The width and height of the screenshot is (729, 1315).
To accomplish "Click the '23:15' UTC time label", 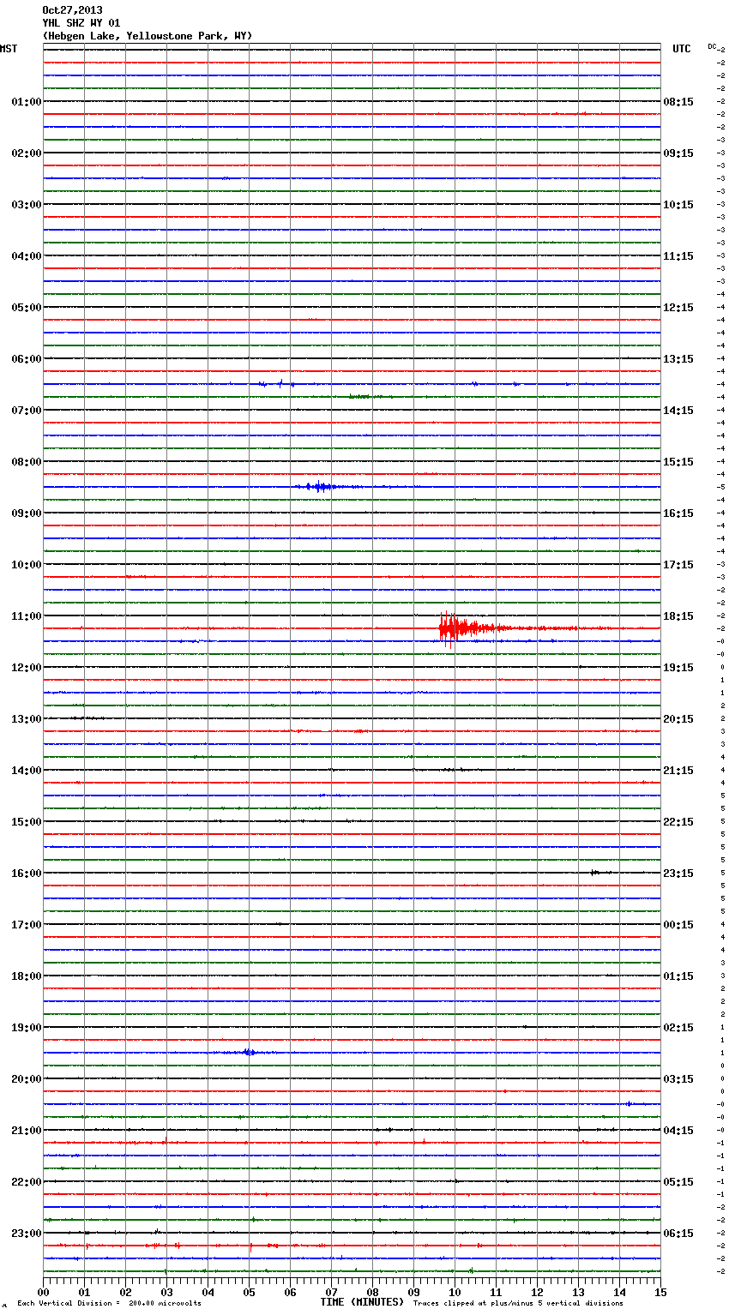I will coord(678,873).
